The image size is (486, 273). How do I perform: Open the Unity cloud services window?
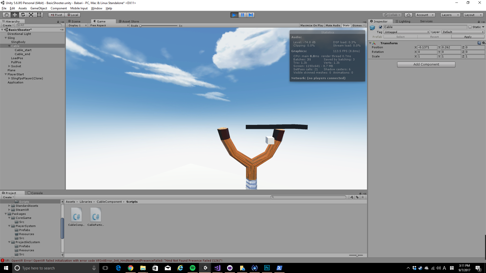pyautogui.click(x=408, y=15)
